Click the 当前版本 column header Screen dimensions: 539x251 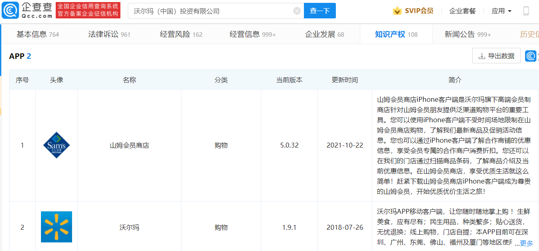290,80
